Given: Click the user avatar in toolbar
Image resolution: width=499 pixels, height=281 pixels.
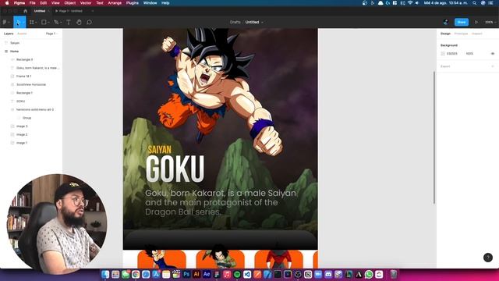Looking at the screenshot, I should click(446, 22).
